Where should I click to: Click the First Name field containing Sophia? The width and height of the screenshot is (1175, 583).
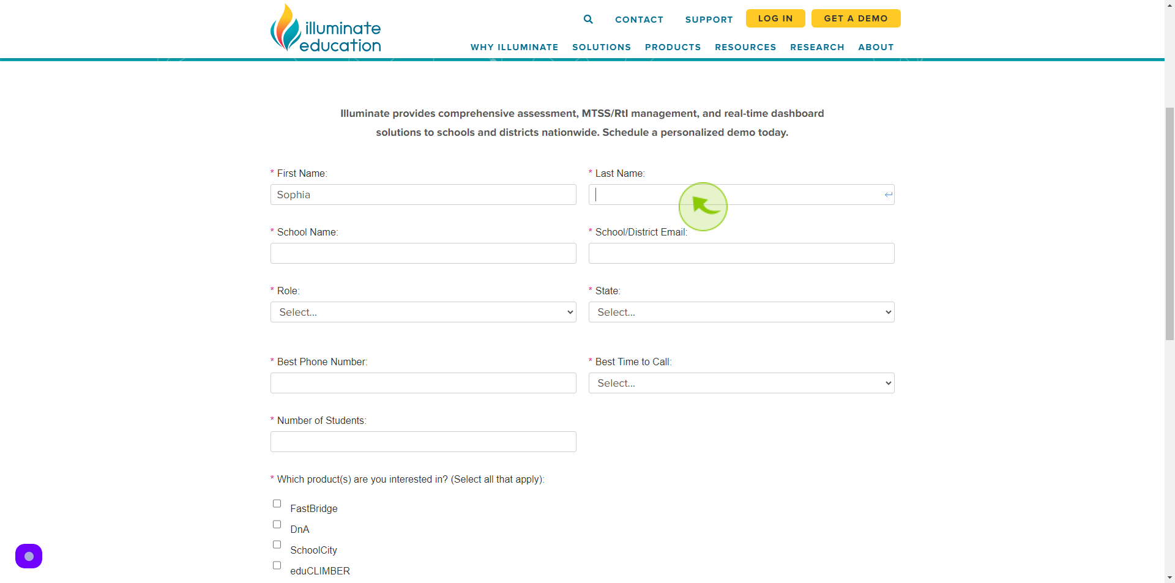423,195
